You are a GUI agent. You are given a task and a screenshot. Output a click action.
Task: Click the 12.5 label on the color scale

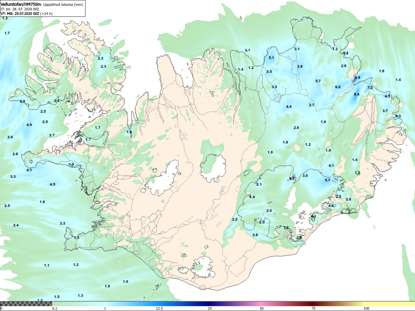160,308
